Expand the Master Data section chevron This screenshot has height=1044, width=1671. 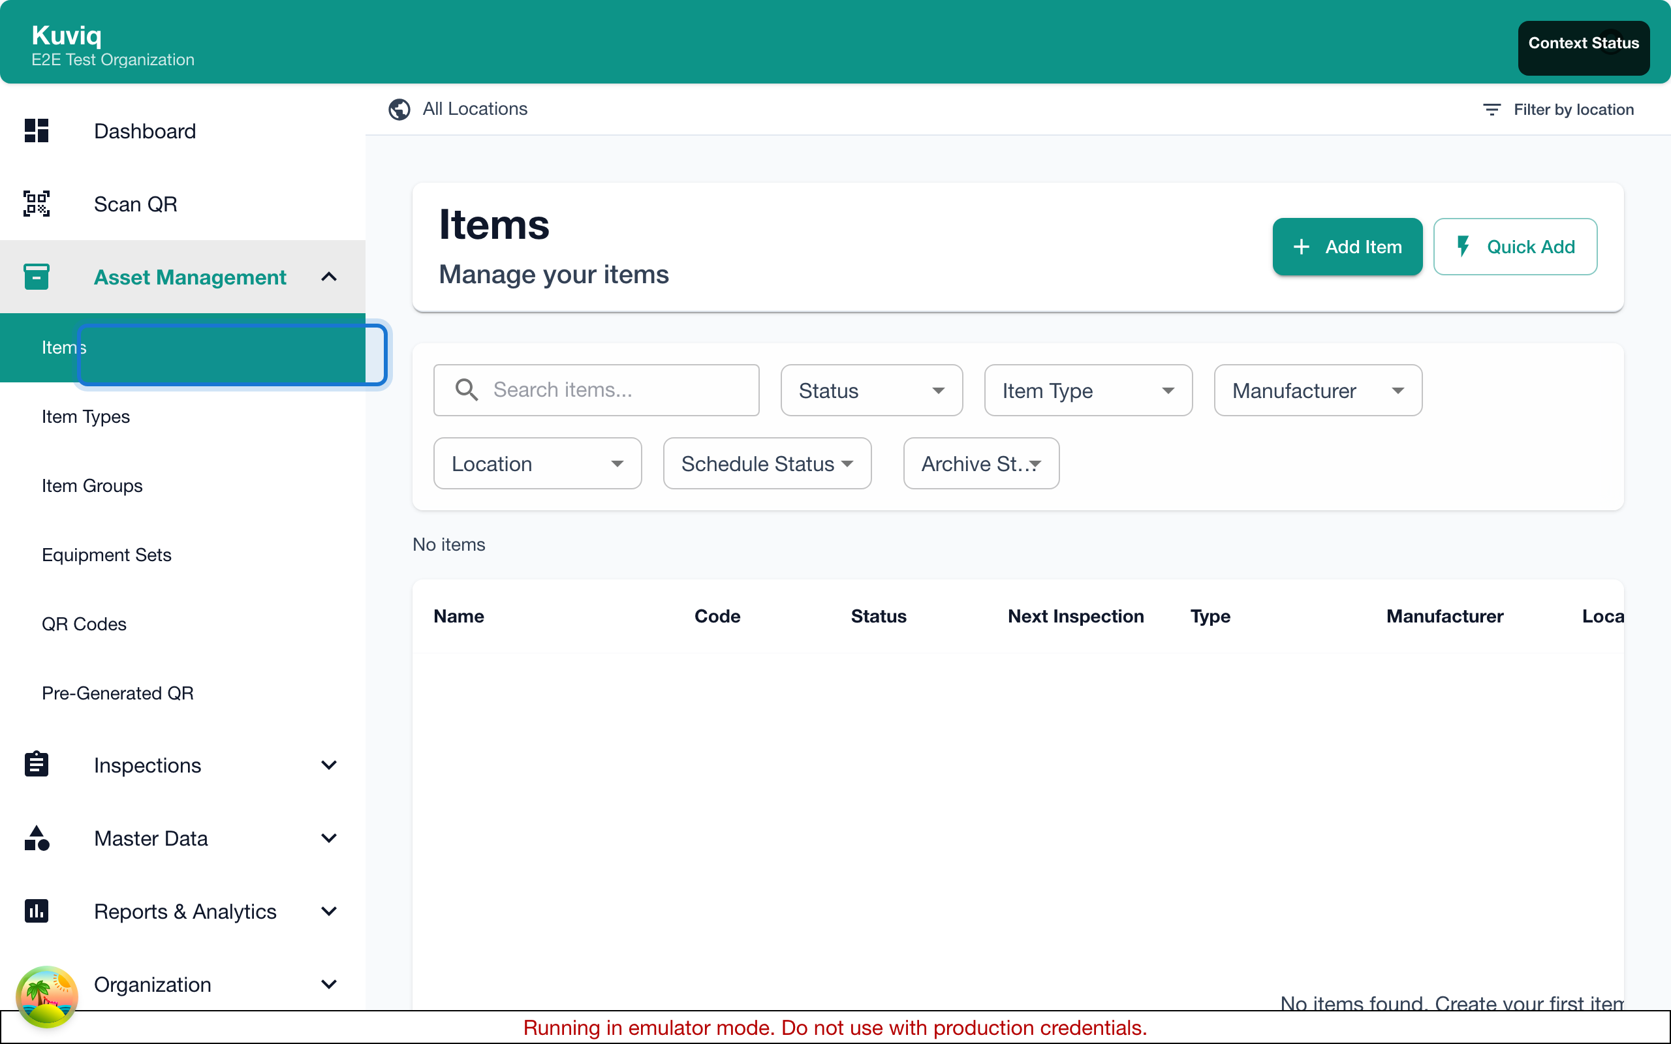pyautogui.click(x=329, y=838)
